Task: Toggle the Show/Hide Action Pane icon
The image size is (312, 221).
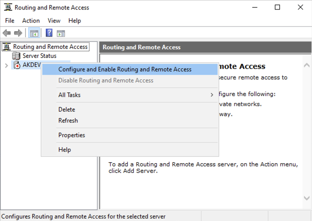Action: (x=61, y=33)
